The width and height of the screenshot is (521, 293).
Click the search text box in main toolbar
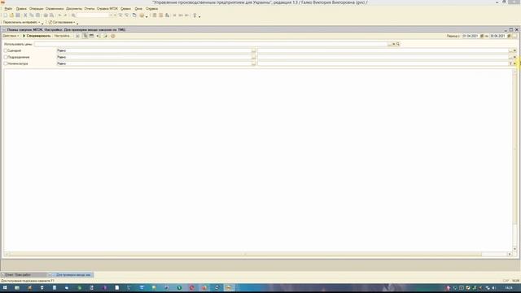[x=93, y=15]
